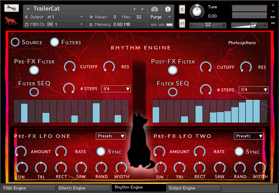Viewport: 279px width, 193px height.
Task: Adjust the Post-FX Filter SEQ steps knob
Action: tap(206, 90)
